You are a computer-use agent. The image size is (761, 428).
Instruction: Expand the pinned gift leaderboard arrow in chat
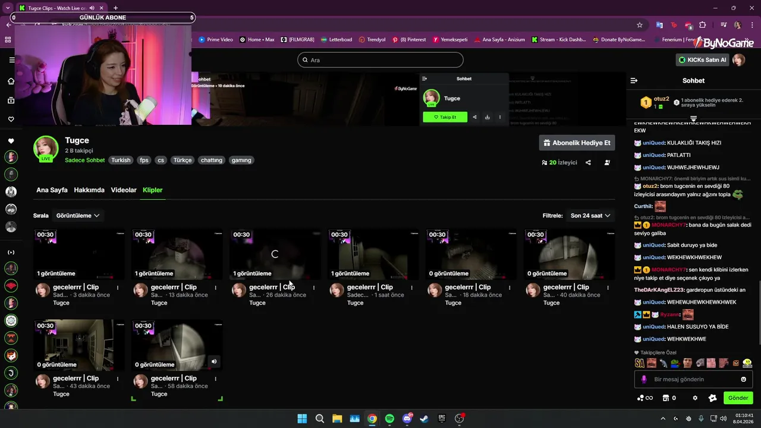(693, 119)
